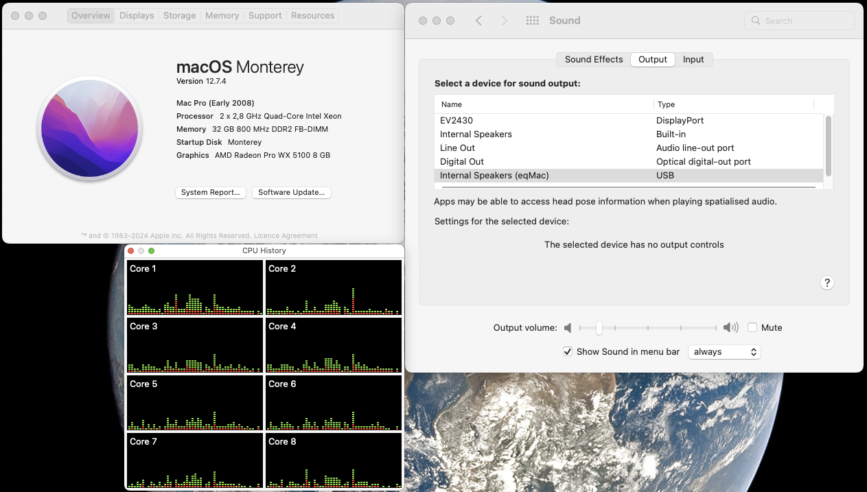Open the Displays tab in About This Mac
Viewport: 867px width, 492px height.
tap(137, 15)
